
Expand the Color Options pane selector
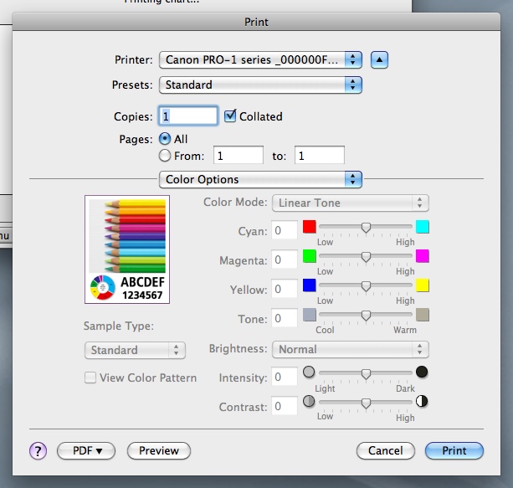pos(260,179)
